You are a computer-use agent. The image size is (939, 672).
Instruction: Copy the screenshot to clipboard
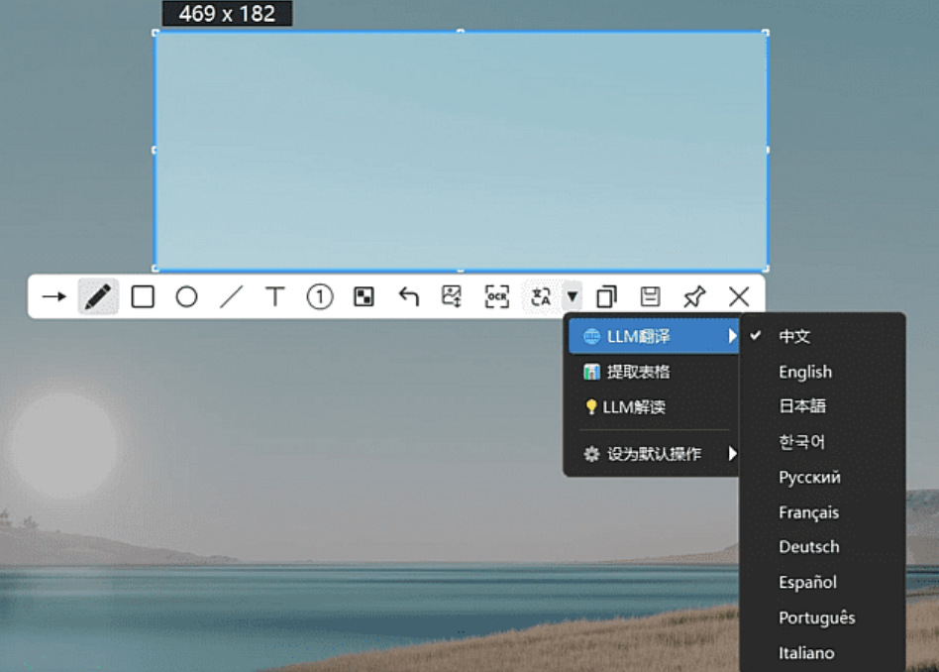pos(606,295)
